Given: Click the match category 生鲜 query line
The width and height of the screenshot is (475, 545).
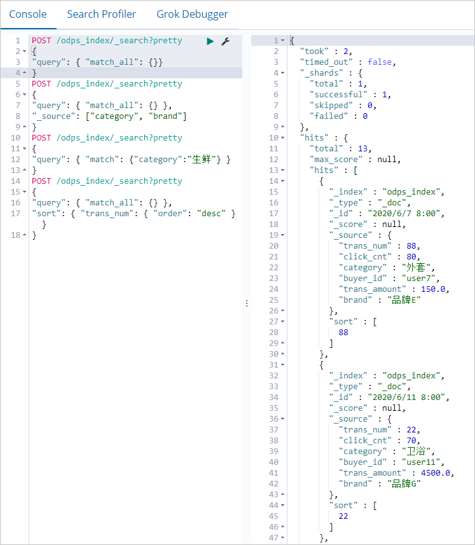Looking at the screenshot, I should point(131,160).
